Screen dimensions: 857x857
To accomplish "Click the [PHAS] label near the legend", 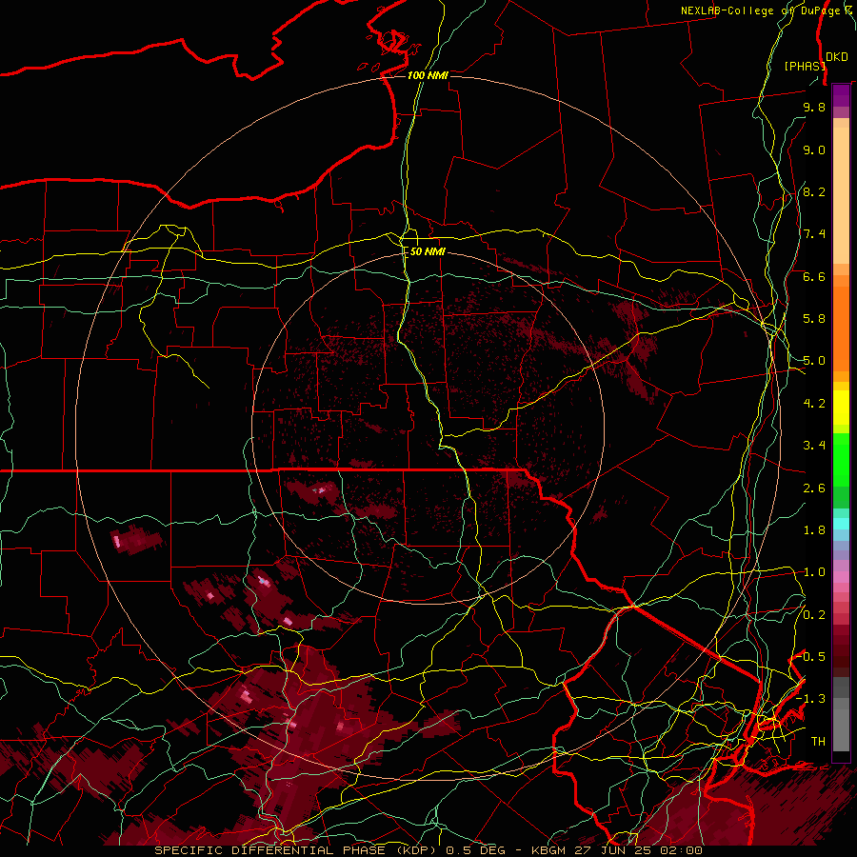I will (805, 66).
